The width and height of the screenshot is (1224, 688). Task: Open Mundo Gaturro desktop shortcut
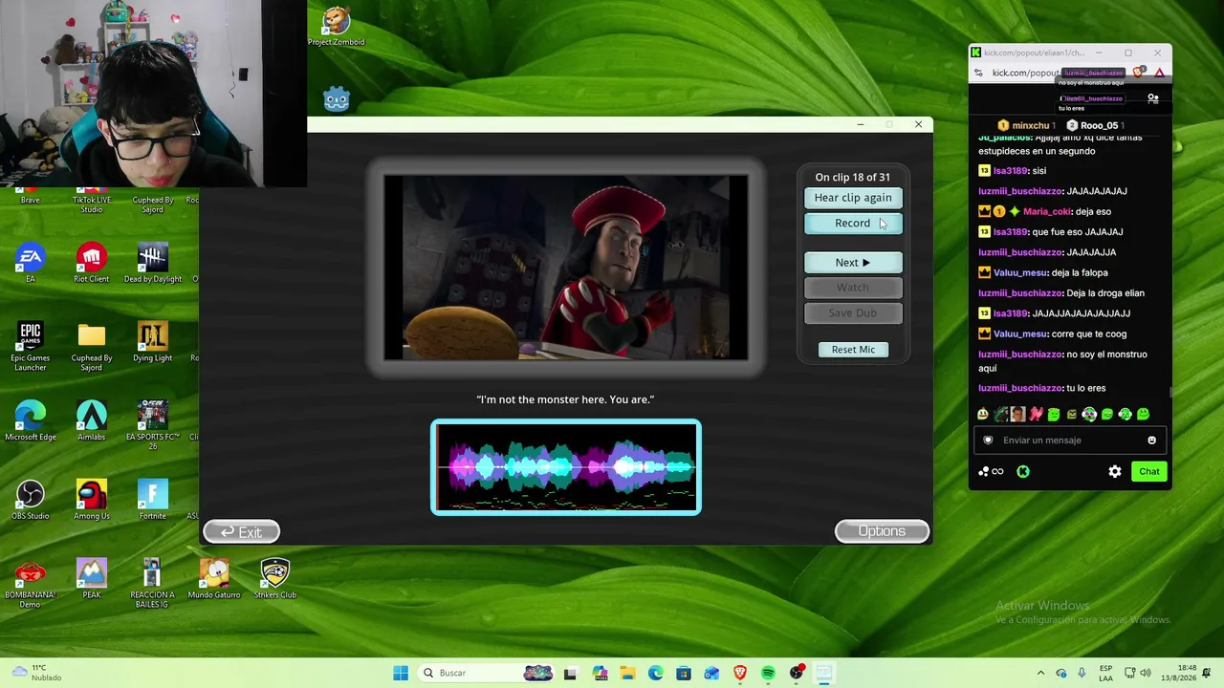point(214,579)
